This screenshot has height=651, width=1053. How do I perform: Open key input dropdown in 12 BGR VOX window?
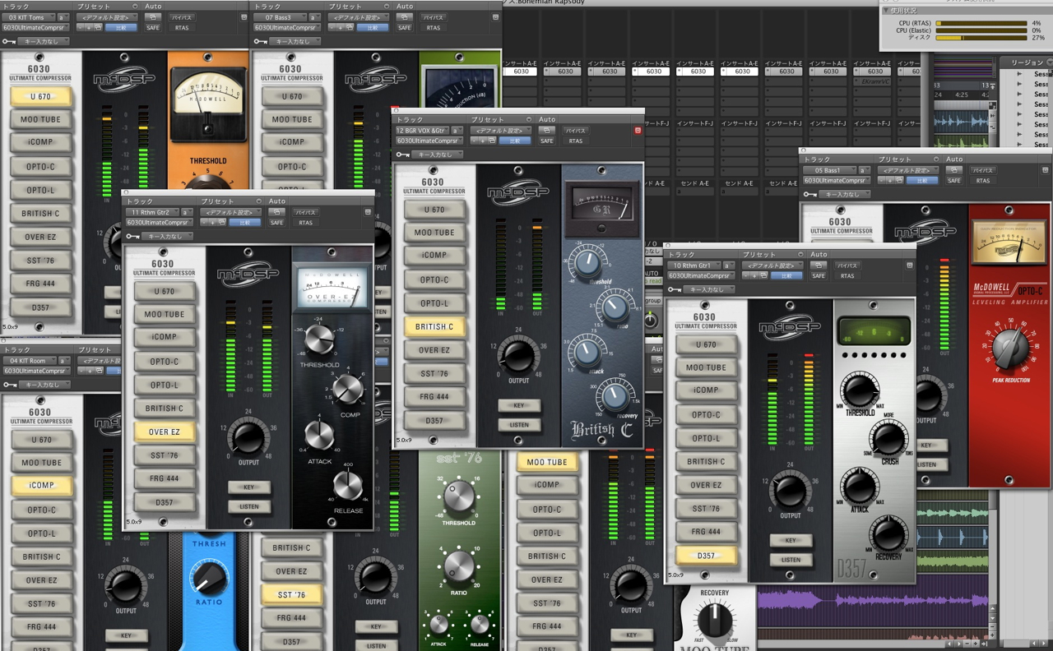coord(438,155)
